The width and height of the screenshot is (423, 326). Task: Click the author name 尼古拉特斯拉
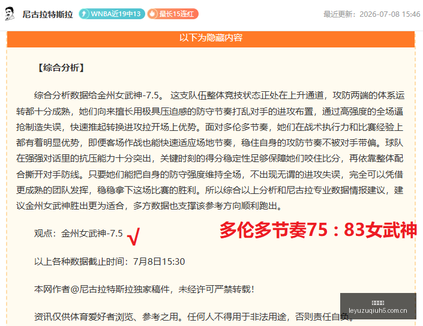point(47,14)
